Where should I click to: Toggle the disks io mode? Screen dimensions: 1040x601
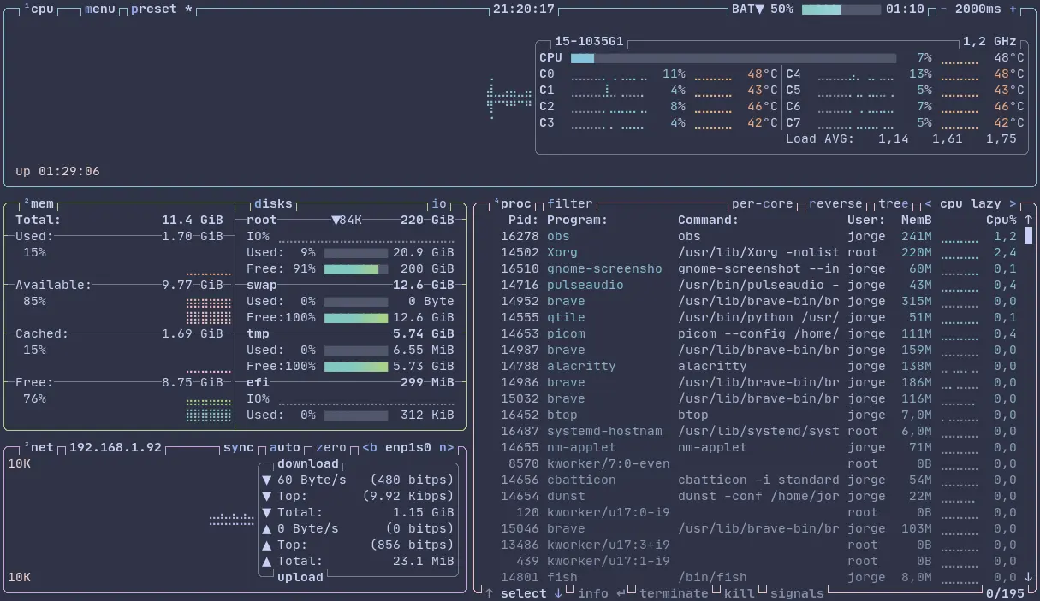439,204
